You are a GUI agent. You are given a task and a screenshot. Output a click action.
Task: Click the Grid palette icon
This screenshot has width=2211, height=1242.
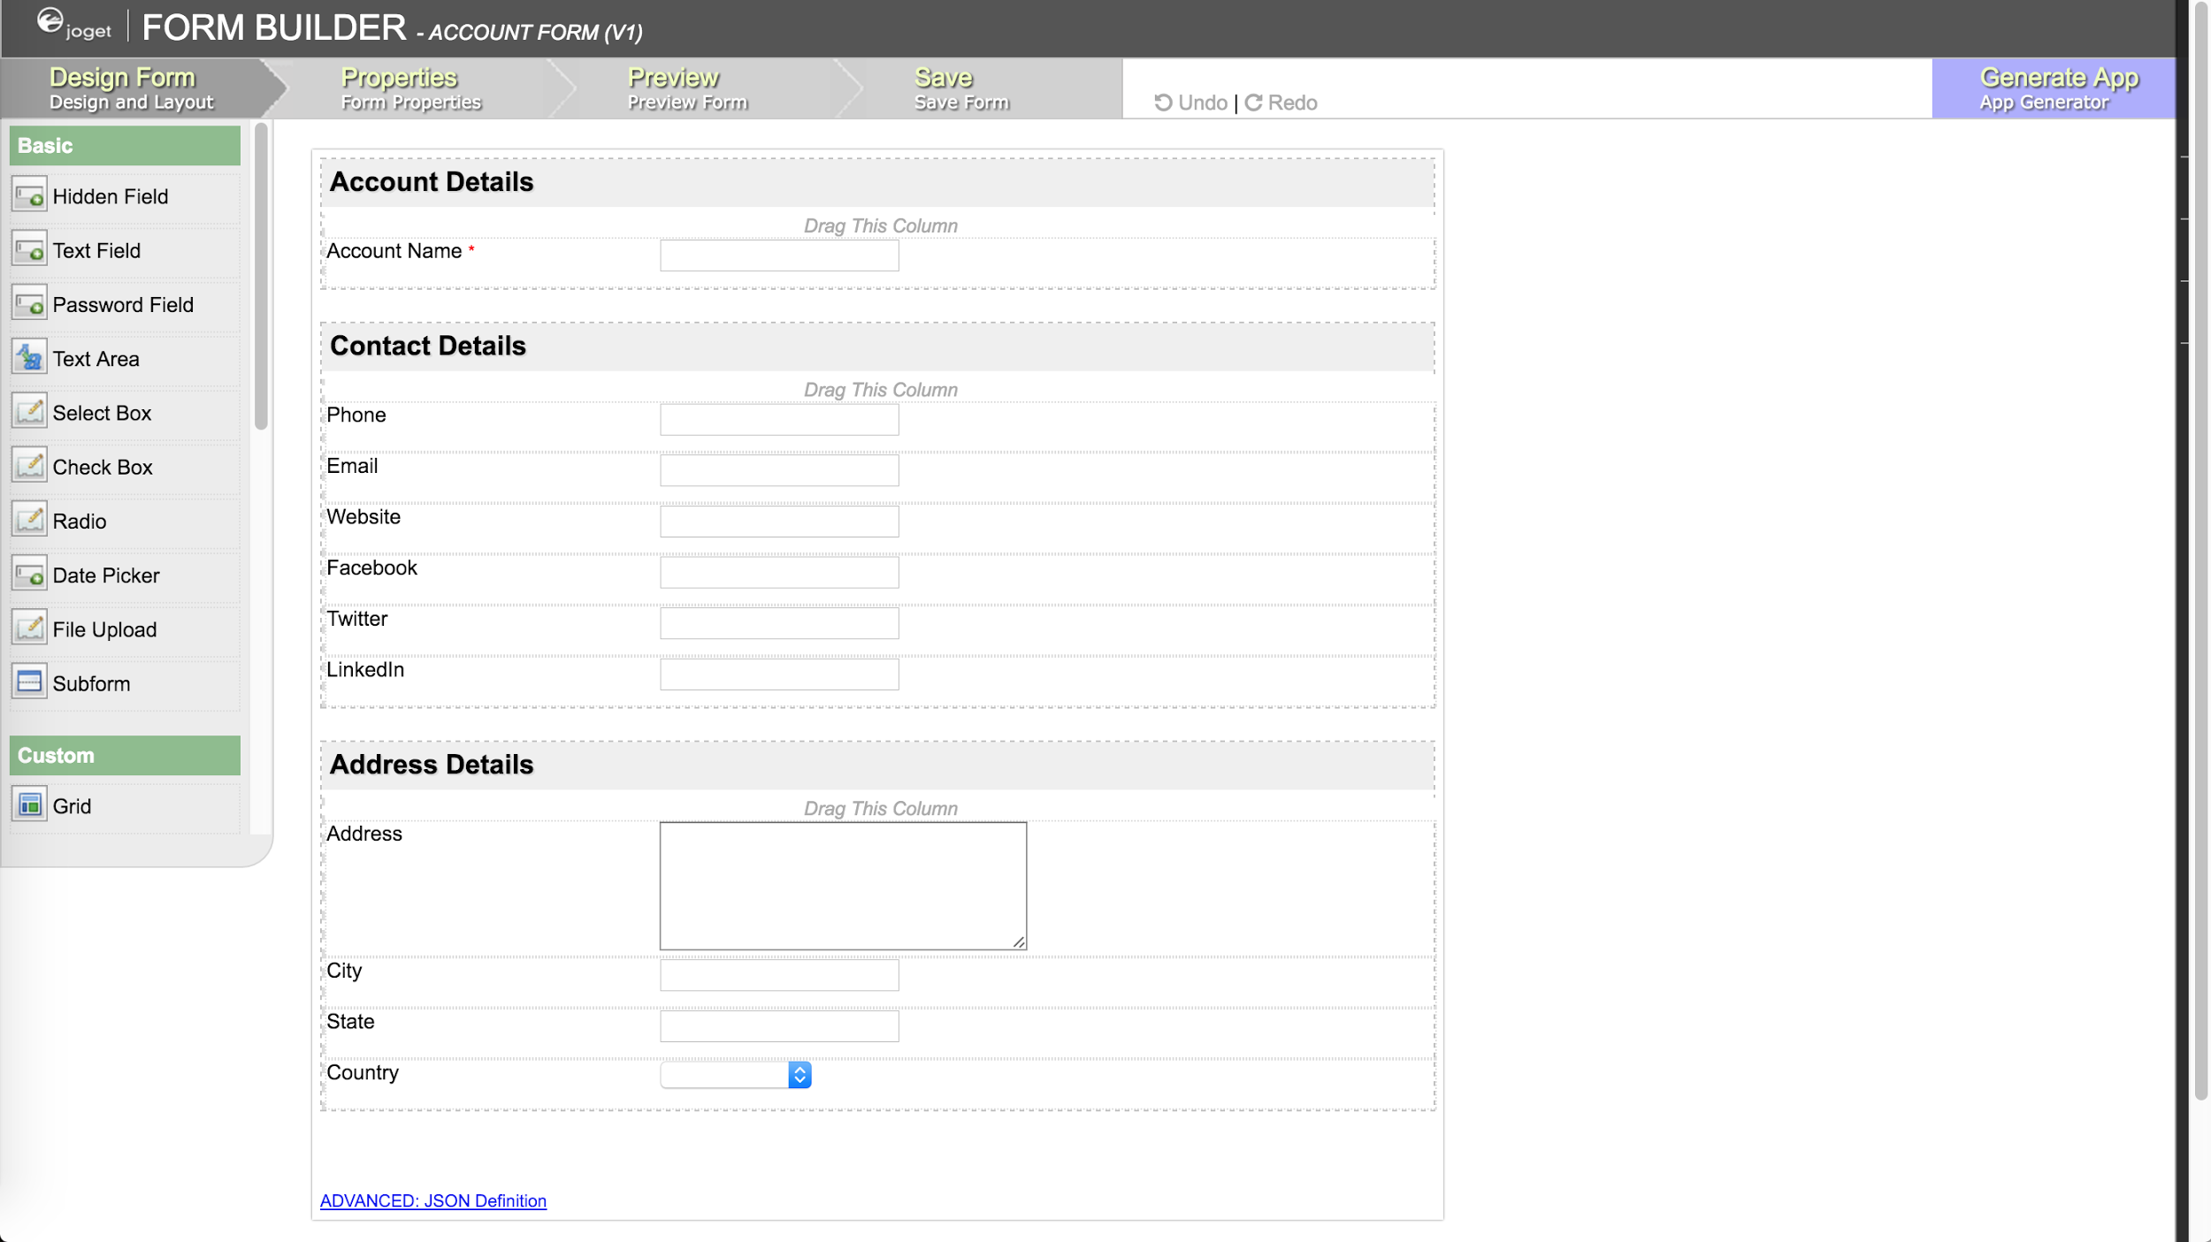(x=29, y=805)
